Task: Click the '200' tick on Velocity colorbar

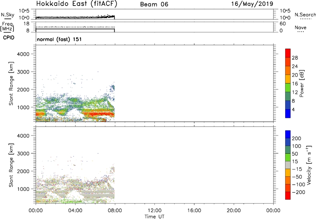Action: [297, 138]
